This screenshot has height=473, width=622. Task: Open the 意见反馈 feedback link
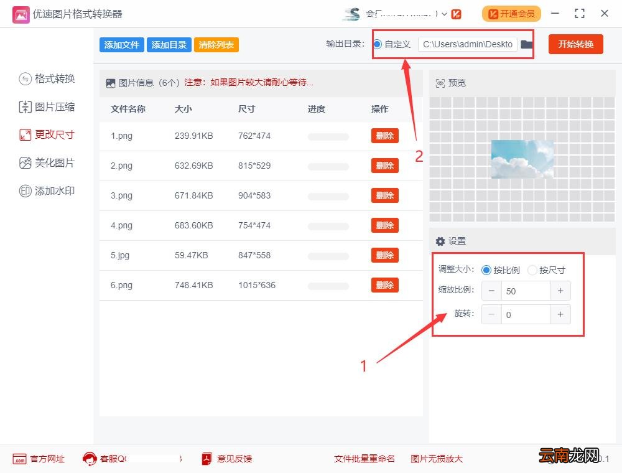[234, 459]
